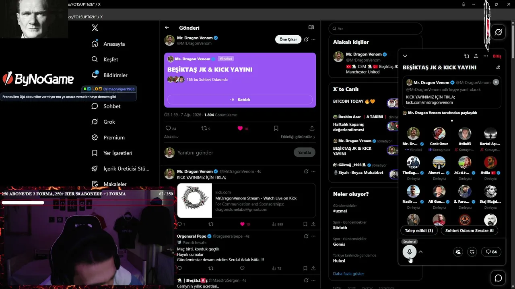Click Daha fazla göster link
The image size is (515, 289).
(348, 274)
